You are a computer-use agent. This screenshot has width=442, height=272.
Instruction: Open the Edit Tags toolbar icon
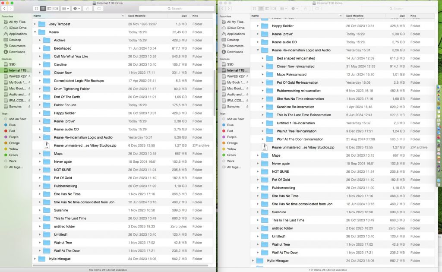click(98, 8)
